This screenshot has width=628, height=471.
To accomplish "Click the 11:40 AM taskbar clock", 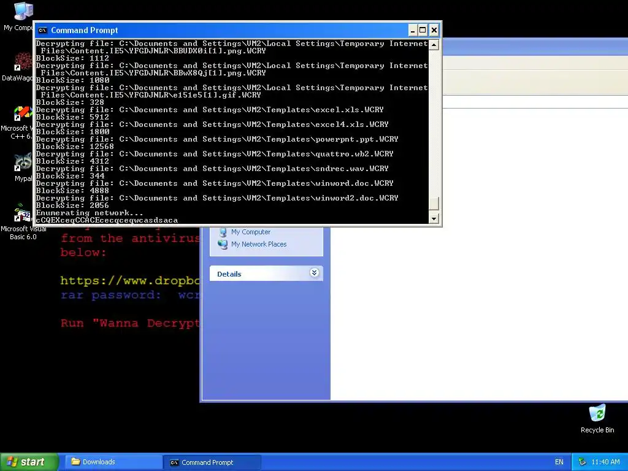I will click(x=605, y=462).
